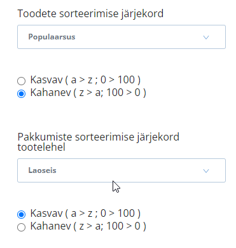
Task: Select Kahanev radio under Toodete sorteerimise järjekord
Action: (21, 93)
